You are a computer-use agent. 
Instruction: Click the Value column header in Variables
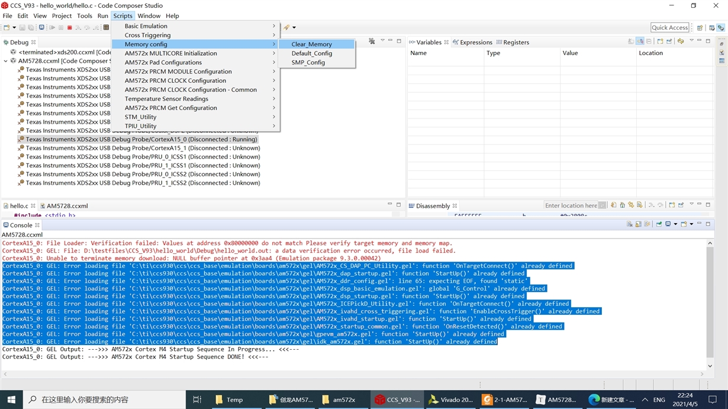[598, 53]
